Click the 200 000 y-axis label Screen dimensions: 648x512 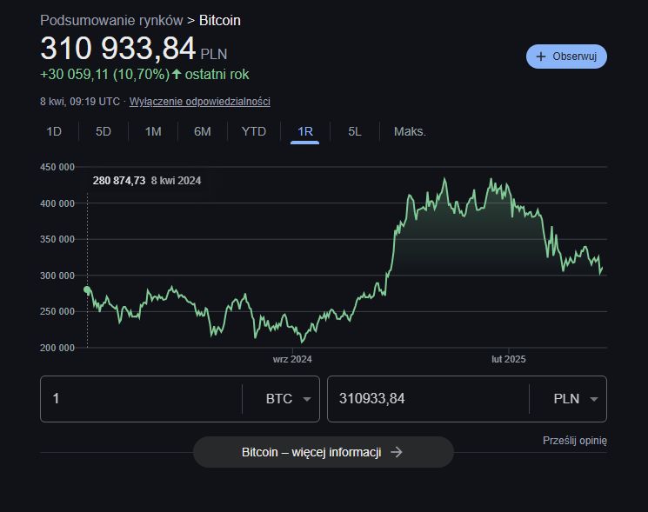click(x=57, y=348)
